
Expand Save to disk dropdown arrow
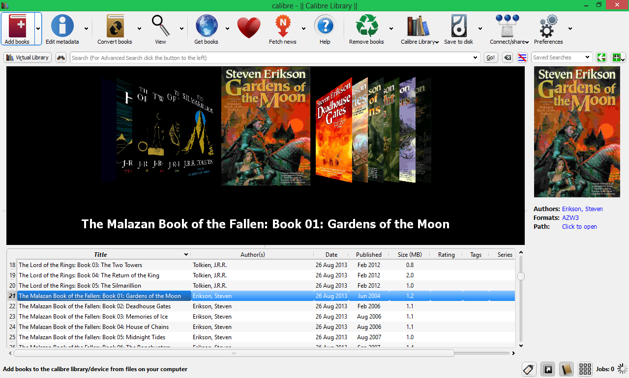479,28
